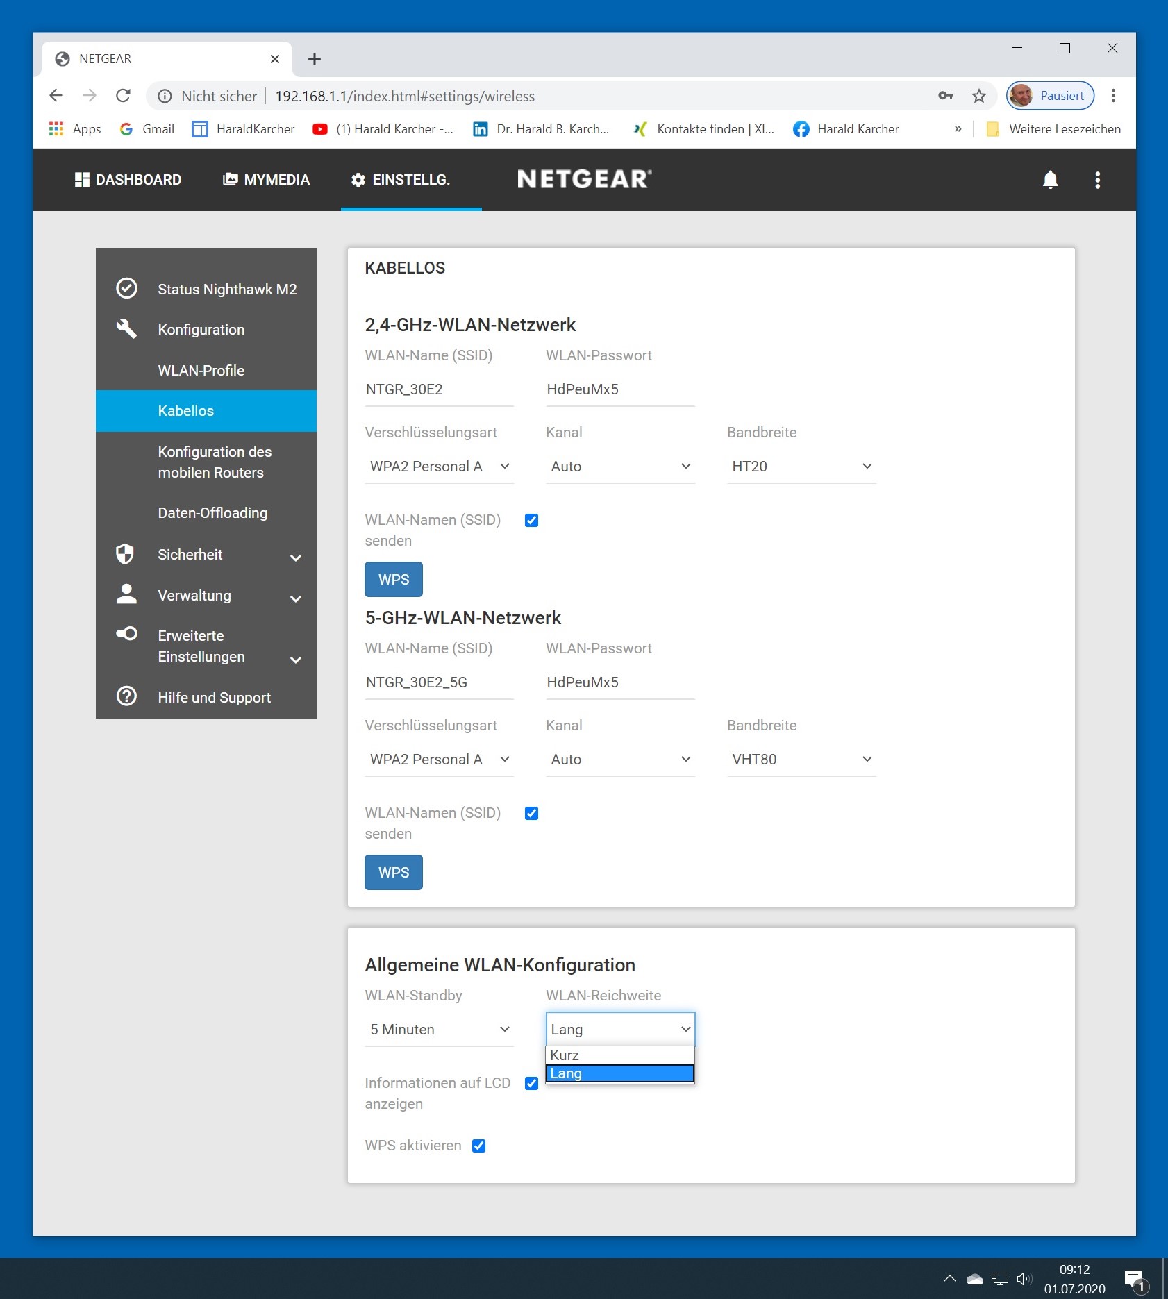Open the NETGEAR three-dot options menu
Viewport: 1168px width, 1299px height.
1097,180
